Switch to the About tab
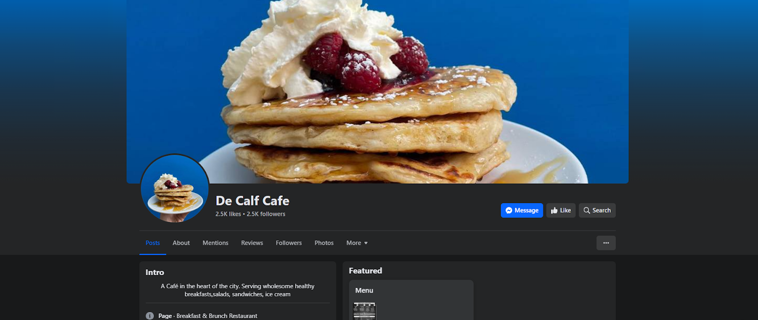This screenshot has width=758, height=320. 181,243
